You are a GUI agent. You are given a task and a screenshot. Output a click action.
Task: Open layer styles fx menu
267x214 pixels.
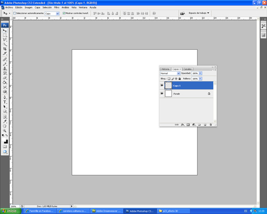(183, 125)
